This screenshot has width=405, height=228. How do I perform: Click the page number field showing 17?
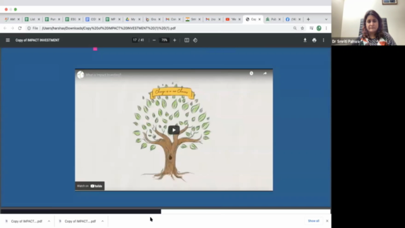[x=135, y=40]
